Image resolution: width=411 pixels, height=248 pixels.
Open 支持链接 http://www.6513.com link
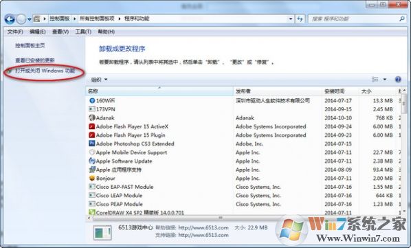click(x=203, y=235)
